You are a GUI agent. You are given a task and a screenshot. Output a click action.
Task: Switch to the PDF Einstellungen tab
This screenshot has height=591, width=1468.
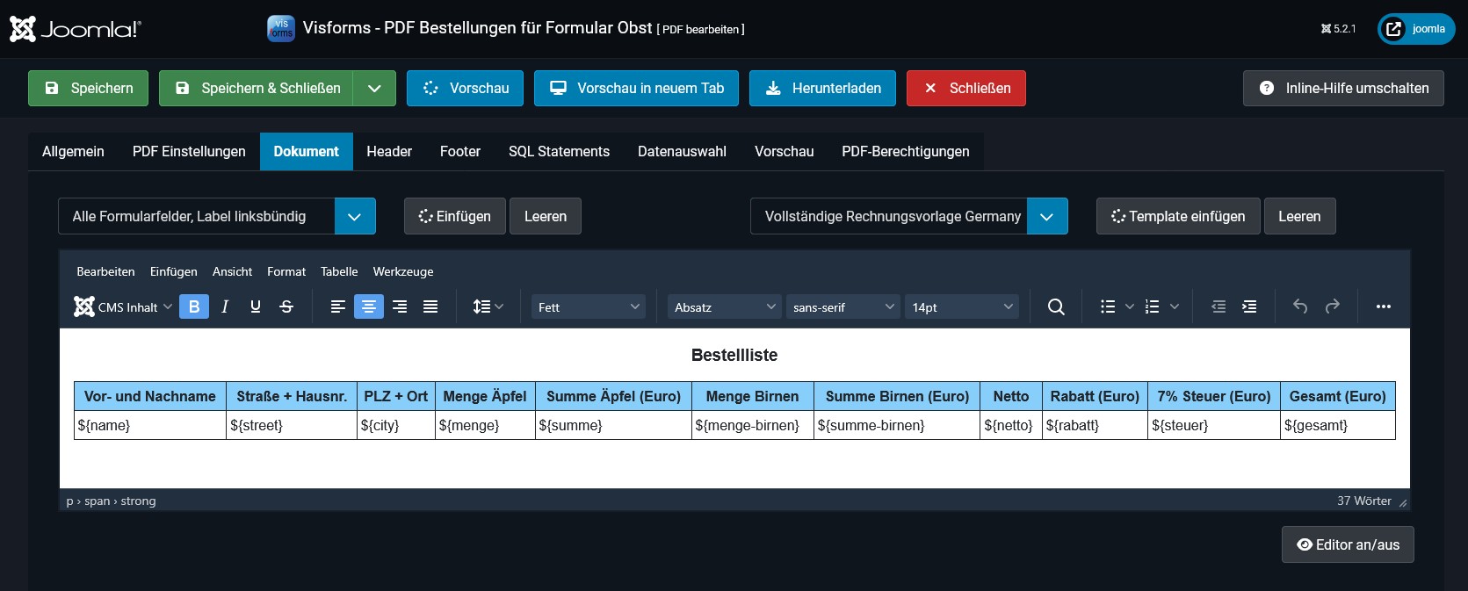point(189,151)
